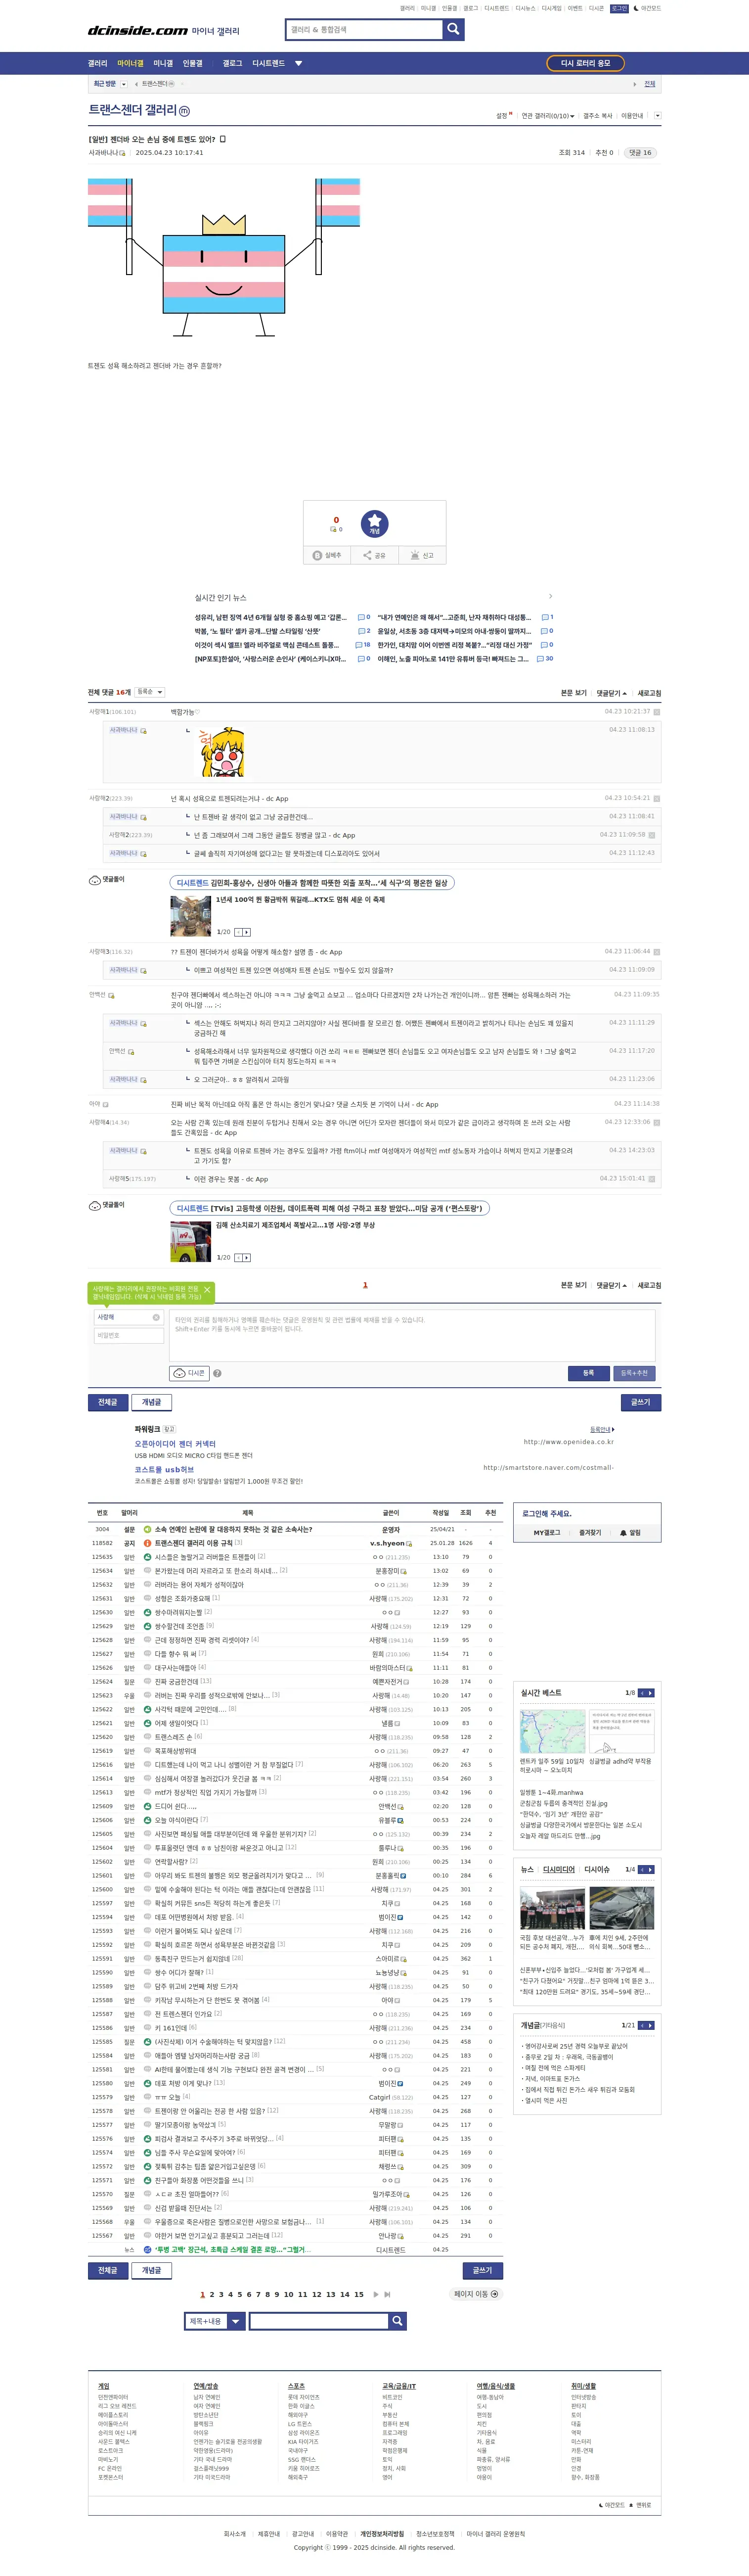
Task: Click the comment text area
Action: click(x=412, y=1335)
